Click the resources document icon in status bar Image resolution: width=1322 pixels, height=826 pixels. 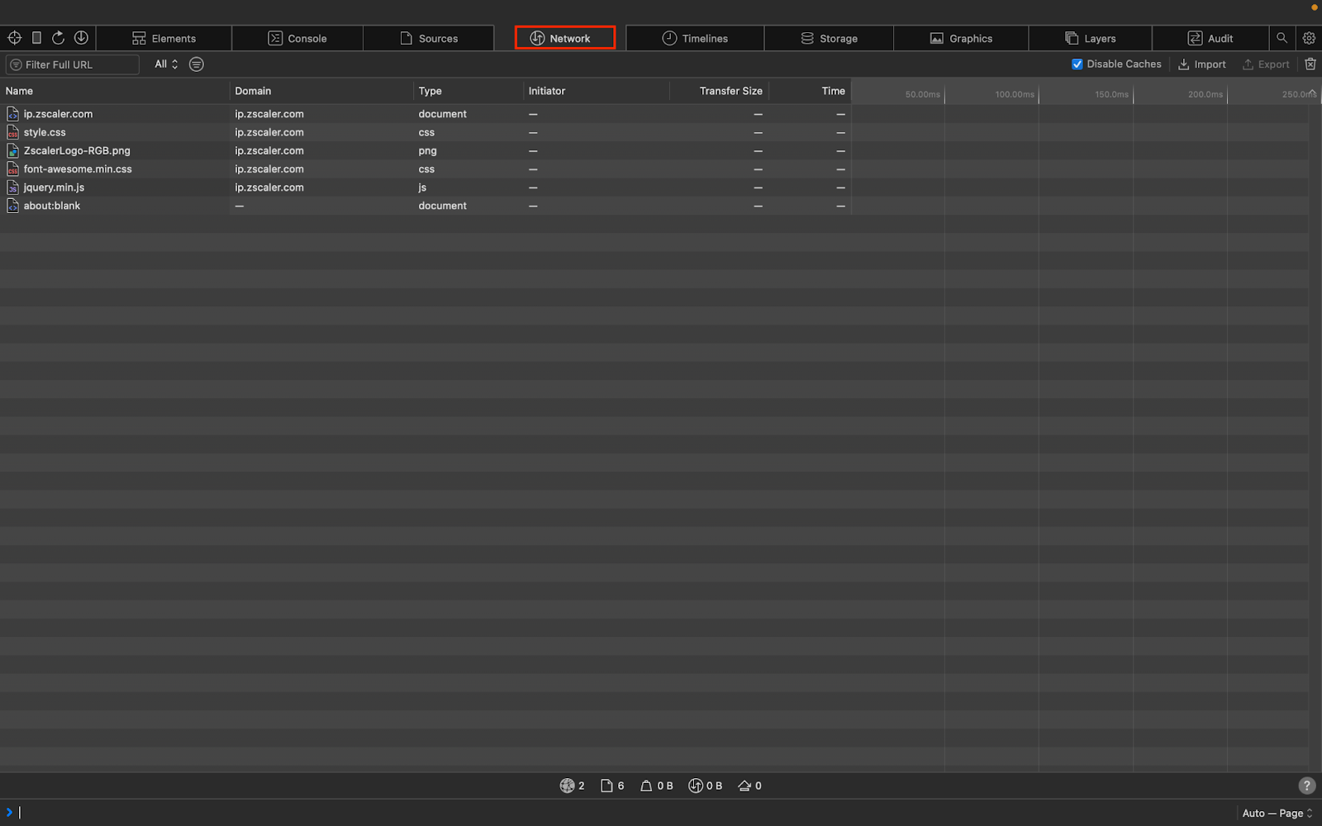tap(608, 786)
